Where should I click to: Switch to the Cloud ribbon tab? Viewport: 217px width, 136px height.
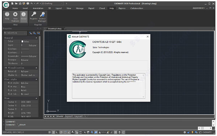point(102,8)
